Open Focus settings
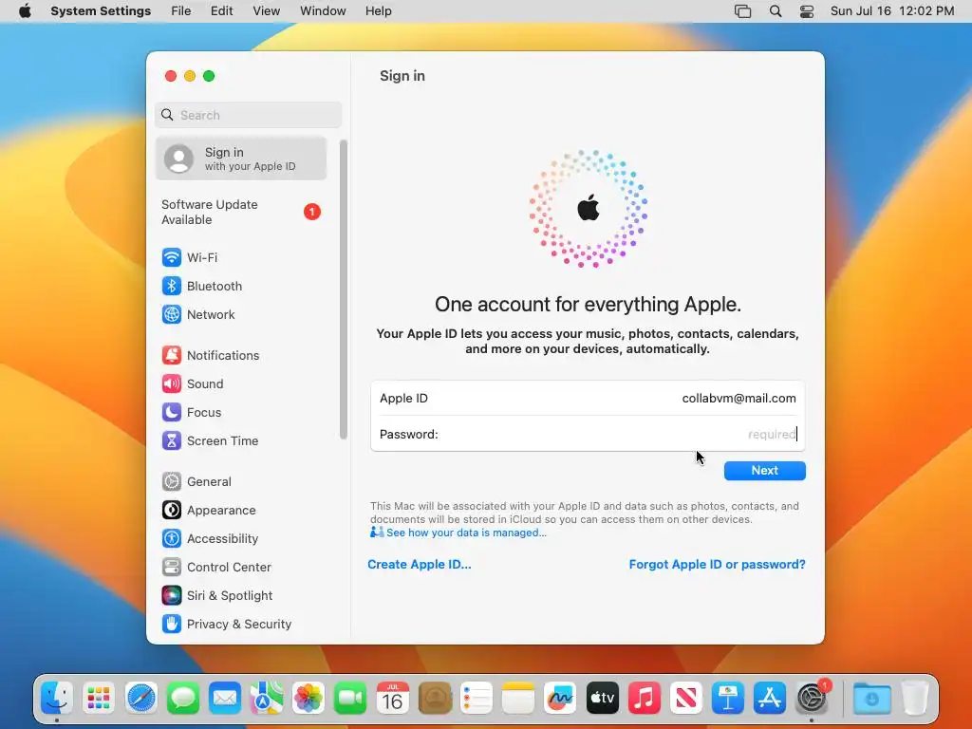The width and height of the screenshot is (972, 729). [192, 412]
